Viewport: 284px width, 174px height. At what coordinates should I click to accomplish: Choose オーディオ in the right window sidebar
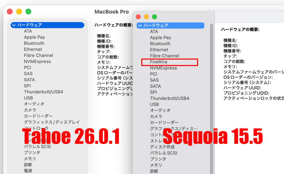[160, 110]
